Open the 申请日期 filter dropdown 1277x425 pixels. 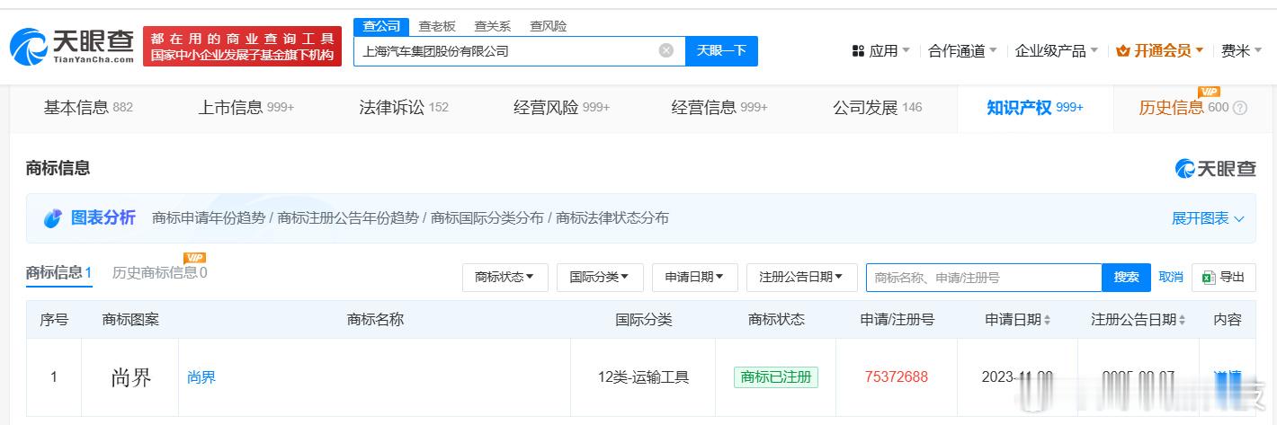695,278
